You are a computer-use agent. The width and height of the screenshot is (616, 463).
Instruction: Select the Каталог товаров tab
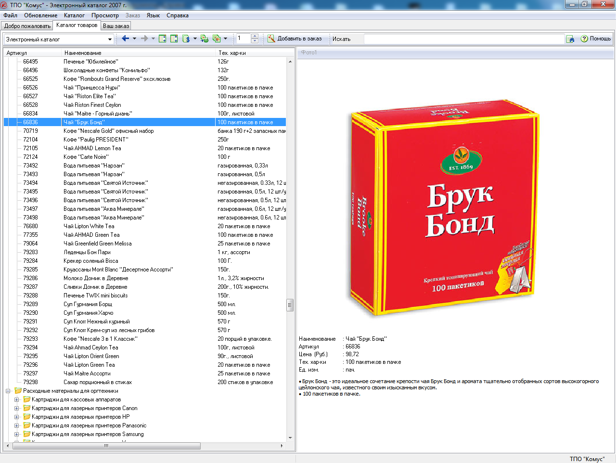(x=77, y=25)
